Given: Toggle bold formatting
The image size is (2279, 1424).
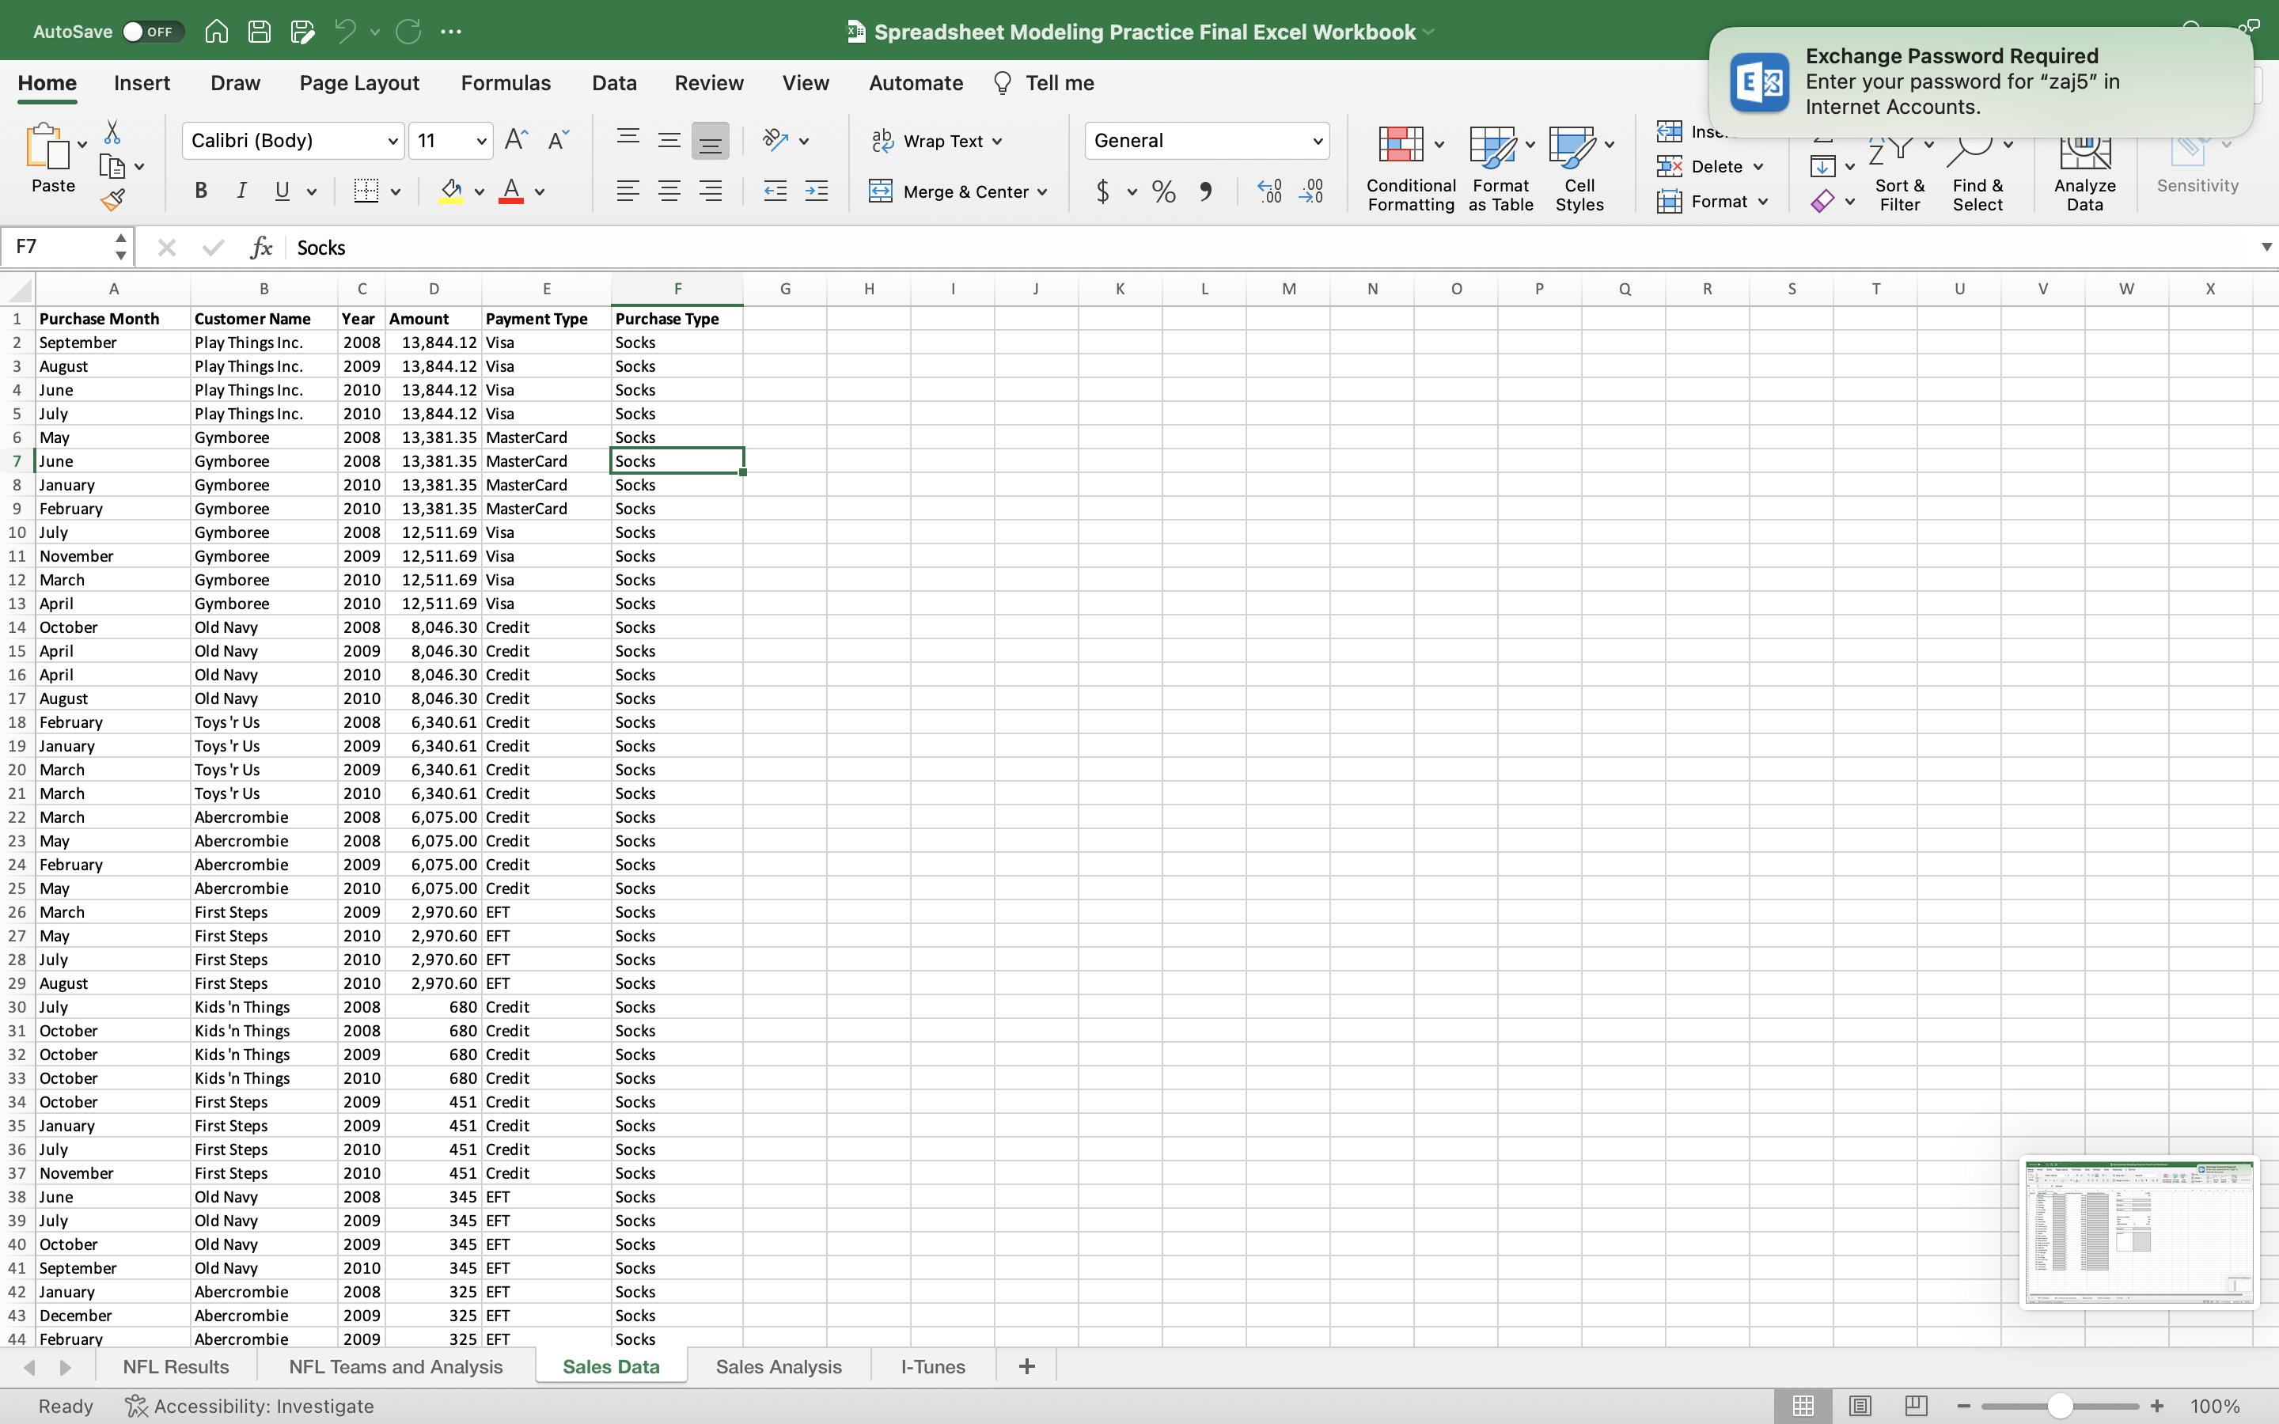Looking at the screenshot, I should tap(200, 191).
